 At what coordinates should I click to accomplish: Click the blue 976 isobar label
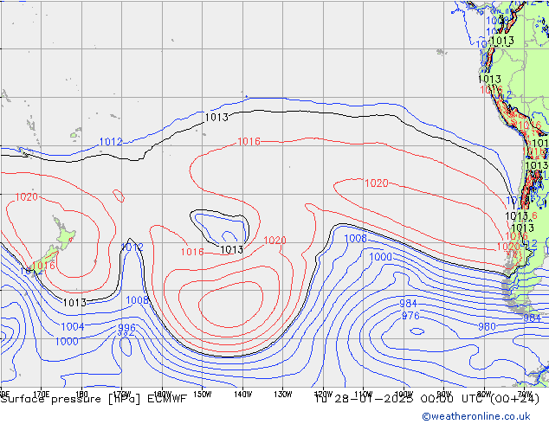pyautogui.click(x=410, y=316)
